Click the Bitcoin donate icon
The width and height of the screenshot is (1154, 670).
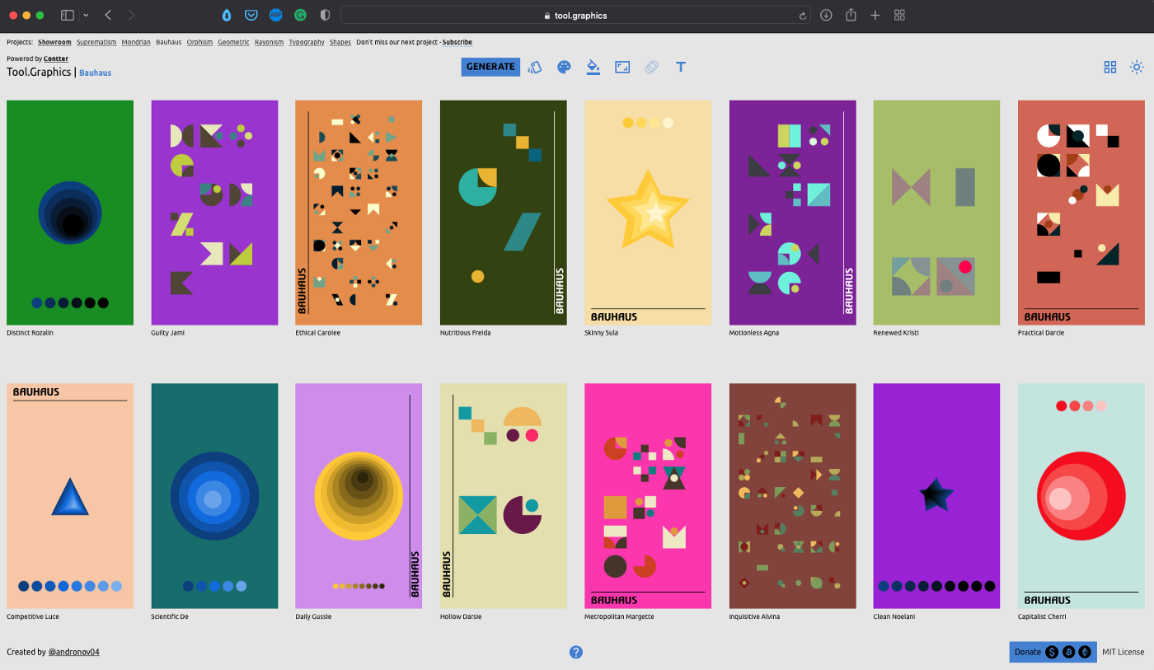(1068, 652)
